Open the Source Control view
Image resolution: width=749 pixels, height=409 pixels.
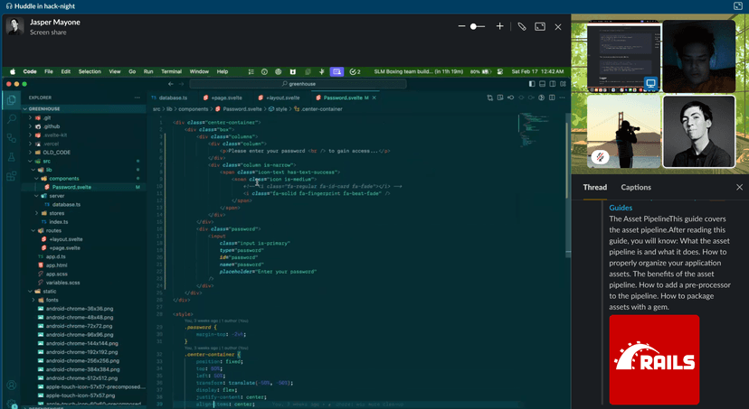tap(12, 138)
